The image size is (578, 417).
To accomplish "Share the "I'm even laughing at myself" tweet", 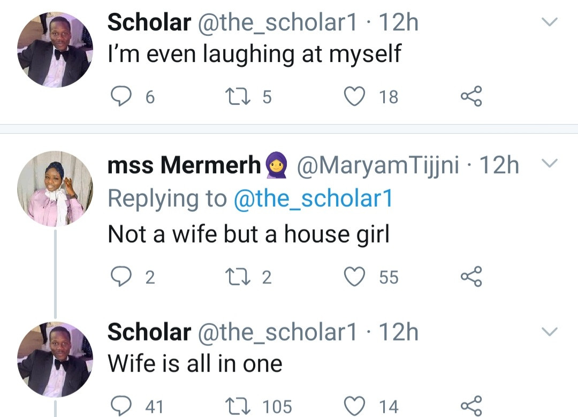I will (471, 96).
